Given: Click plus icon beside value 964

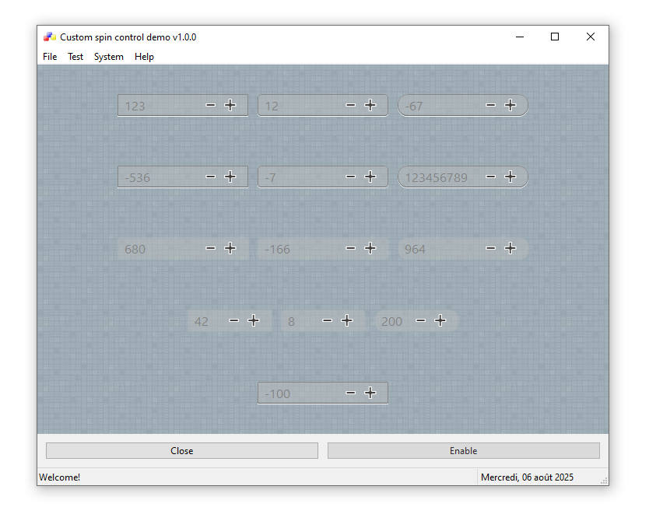Looking at the screenshot, I should pos(510,248).
